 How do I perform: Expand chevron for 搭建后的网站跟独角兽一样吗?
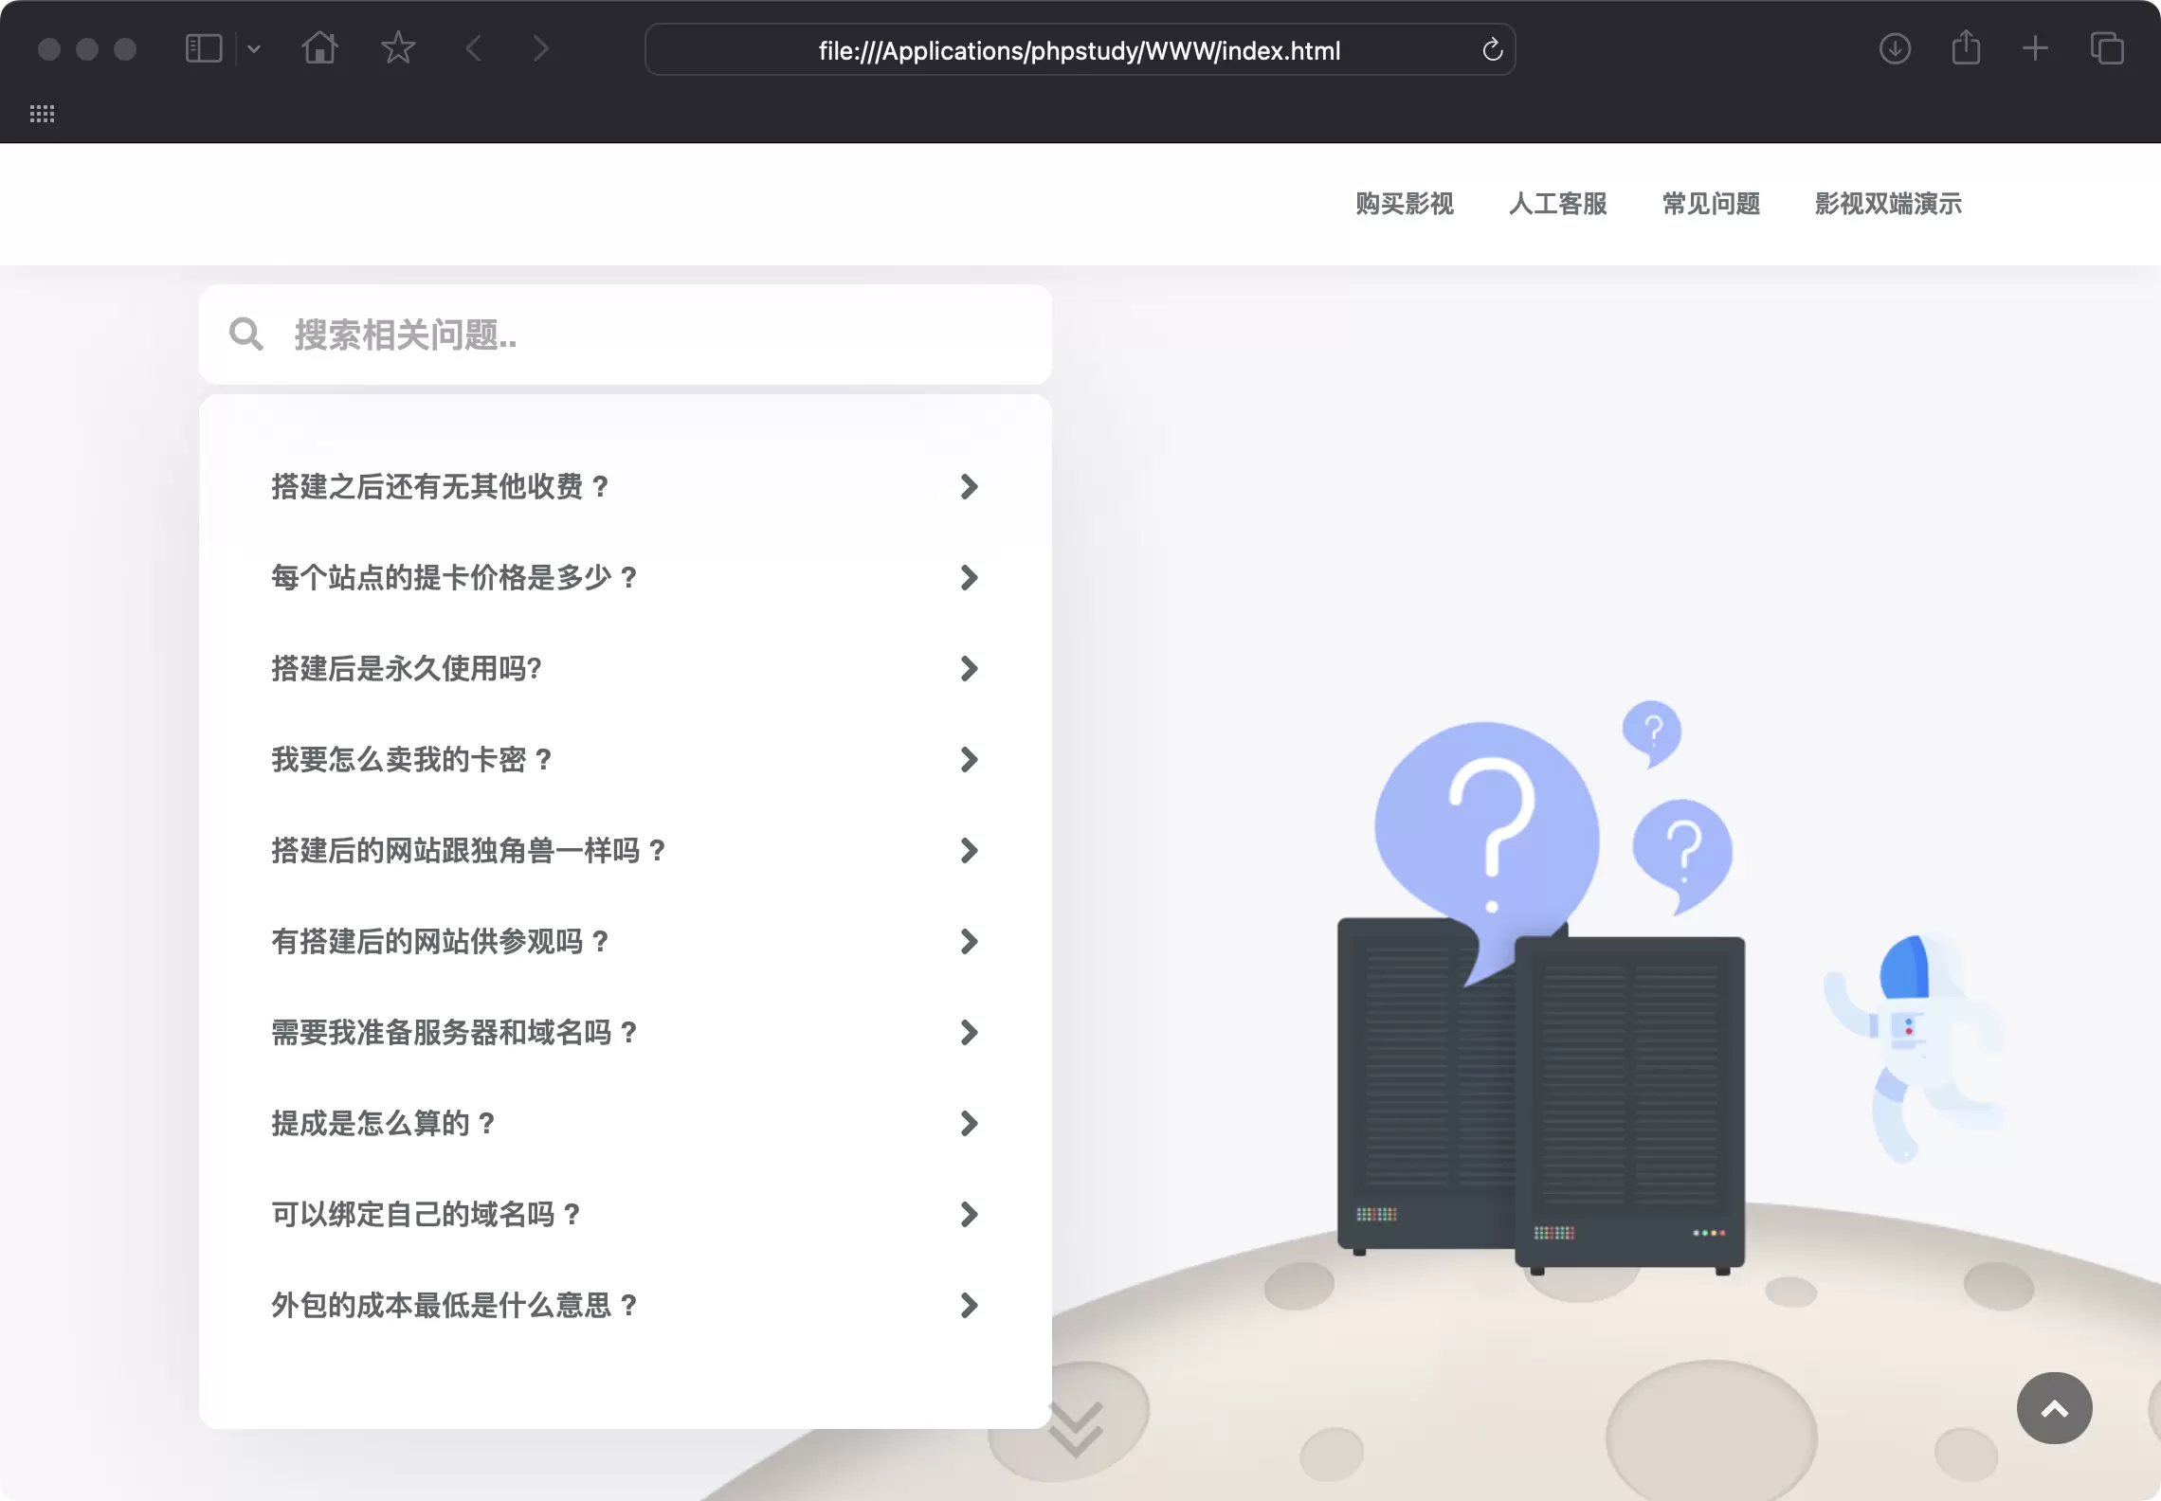click(x=969, y=851)
